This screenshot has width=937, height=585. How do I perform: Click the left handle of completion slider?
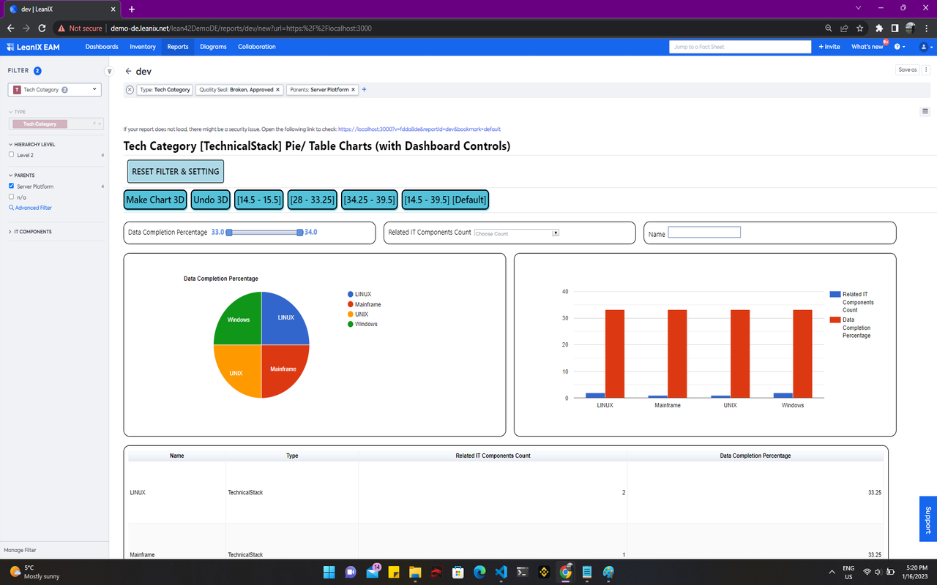pos(229,233)
